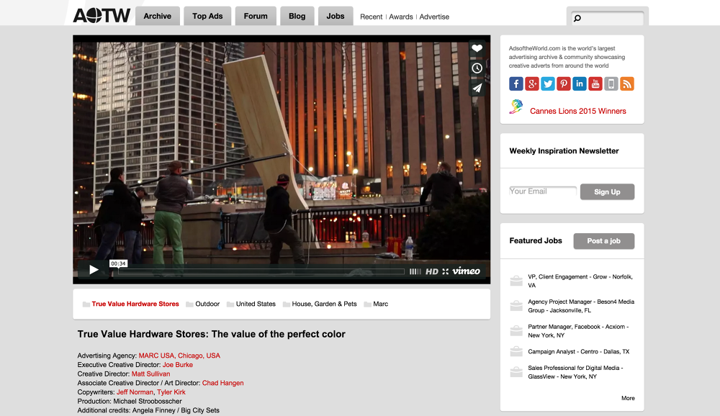Viewport: 720px width, 416px height.
Task: Open the RSS feed icon
Action: pyautogui.click(x=627, y=83)
